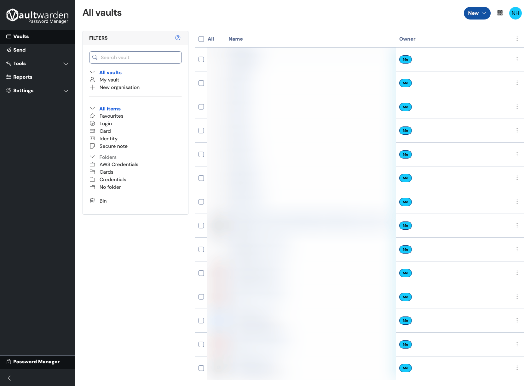Show only Secure note items
Image resolution: width=530 pixels, height=386 pixels.
point(113,146)
